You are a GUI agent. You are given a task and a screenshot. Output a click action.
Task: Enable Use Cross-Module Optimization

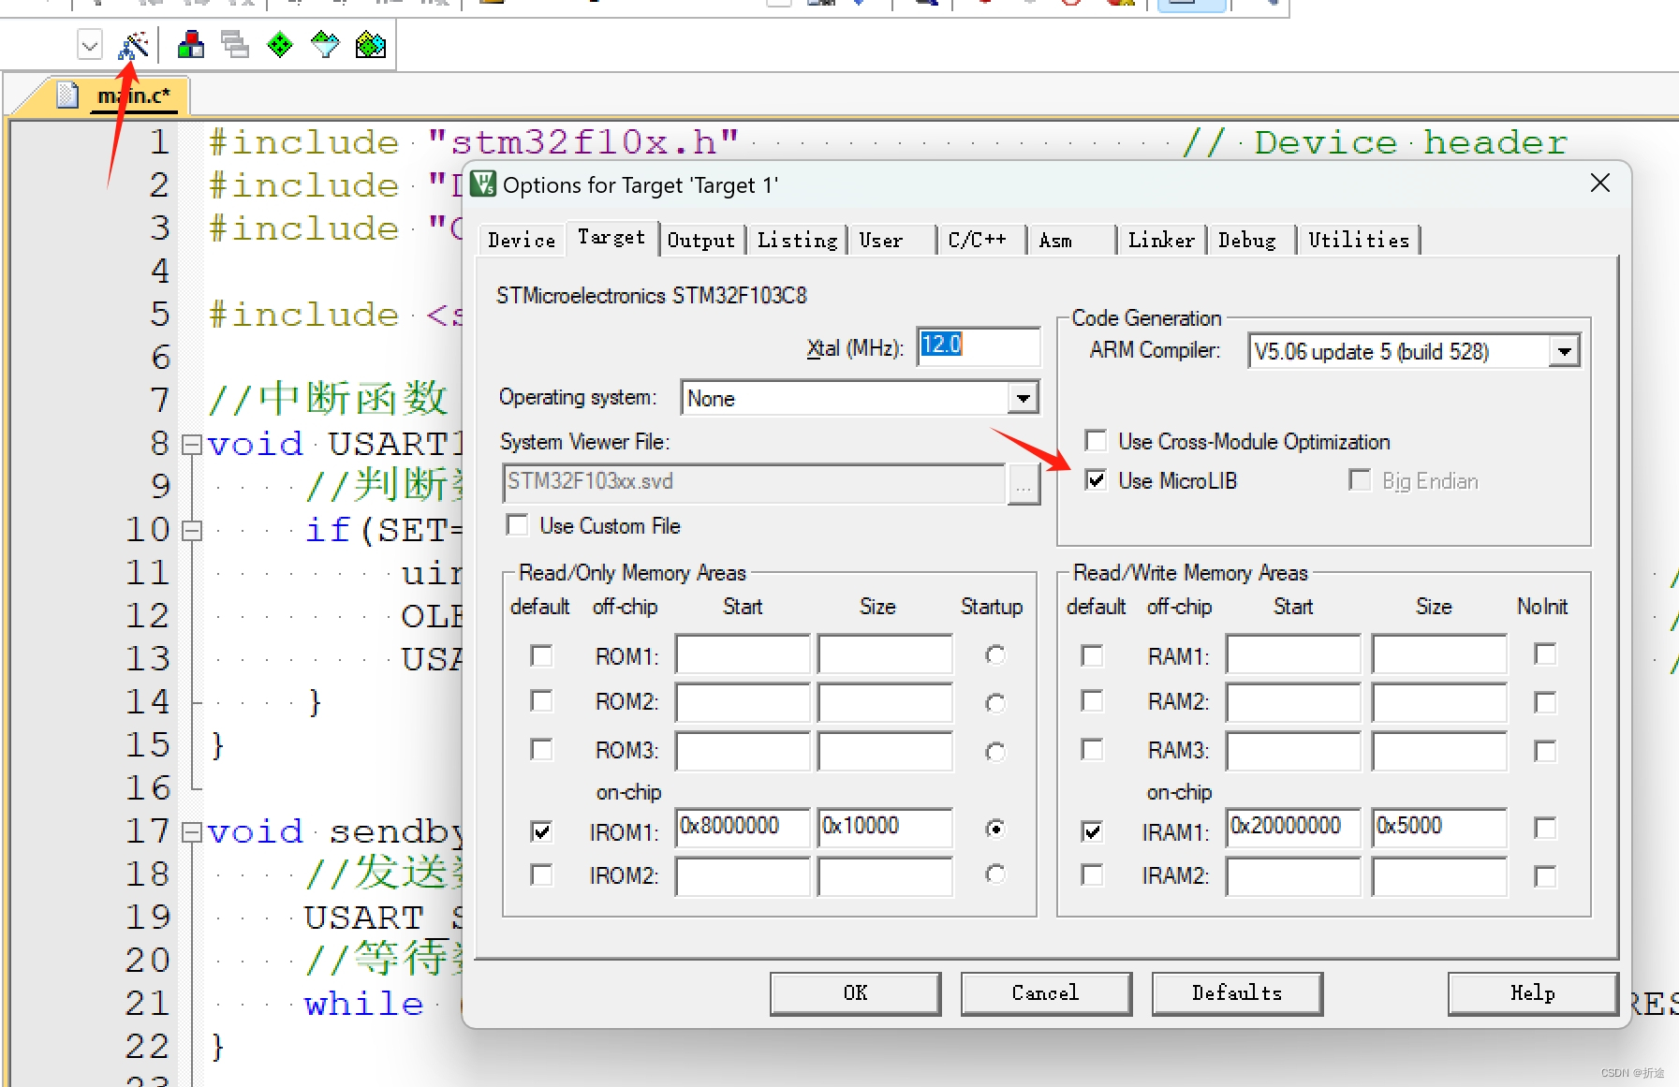[1094, 440]
